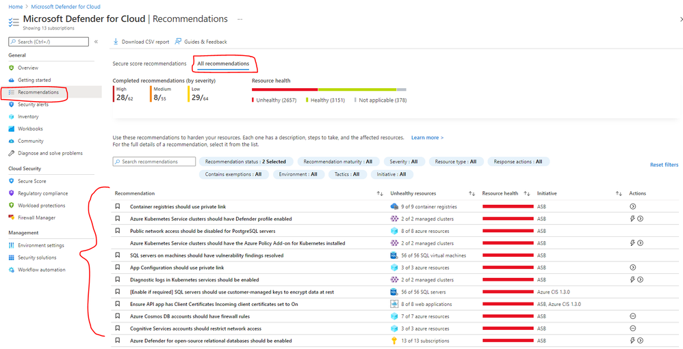Click the key icon beside 13 of 13 subscriptions

(395, 341)
